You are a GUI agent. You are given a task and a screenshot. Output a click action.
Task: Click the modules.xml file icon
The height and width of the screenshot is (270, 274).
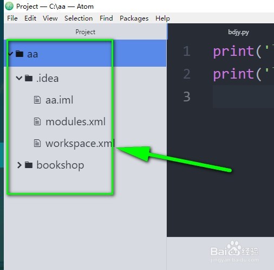[37, 121]
